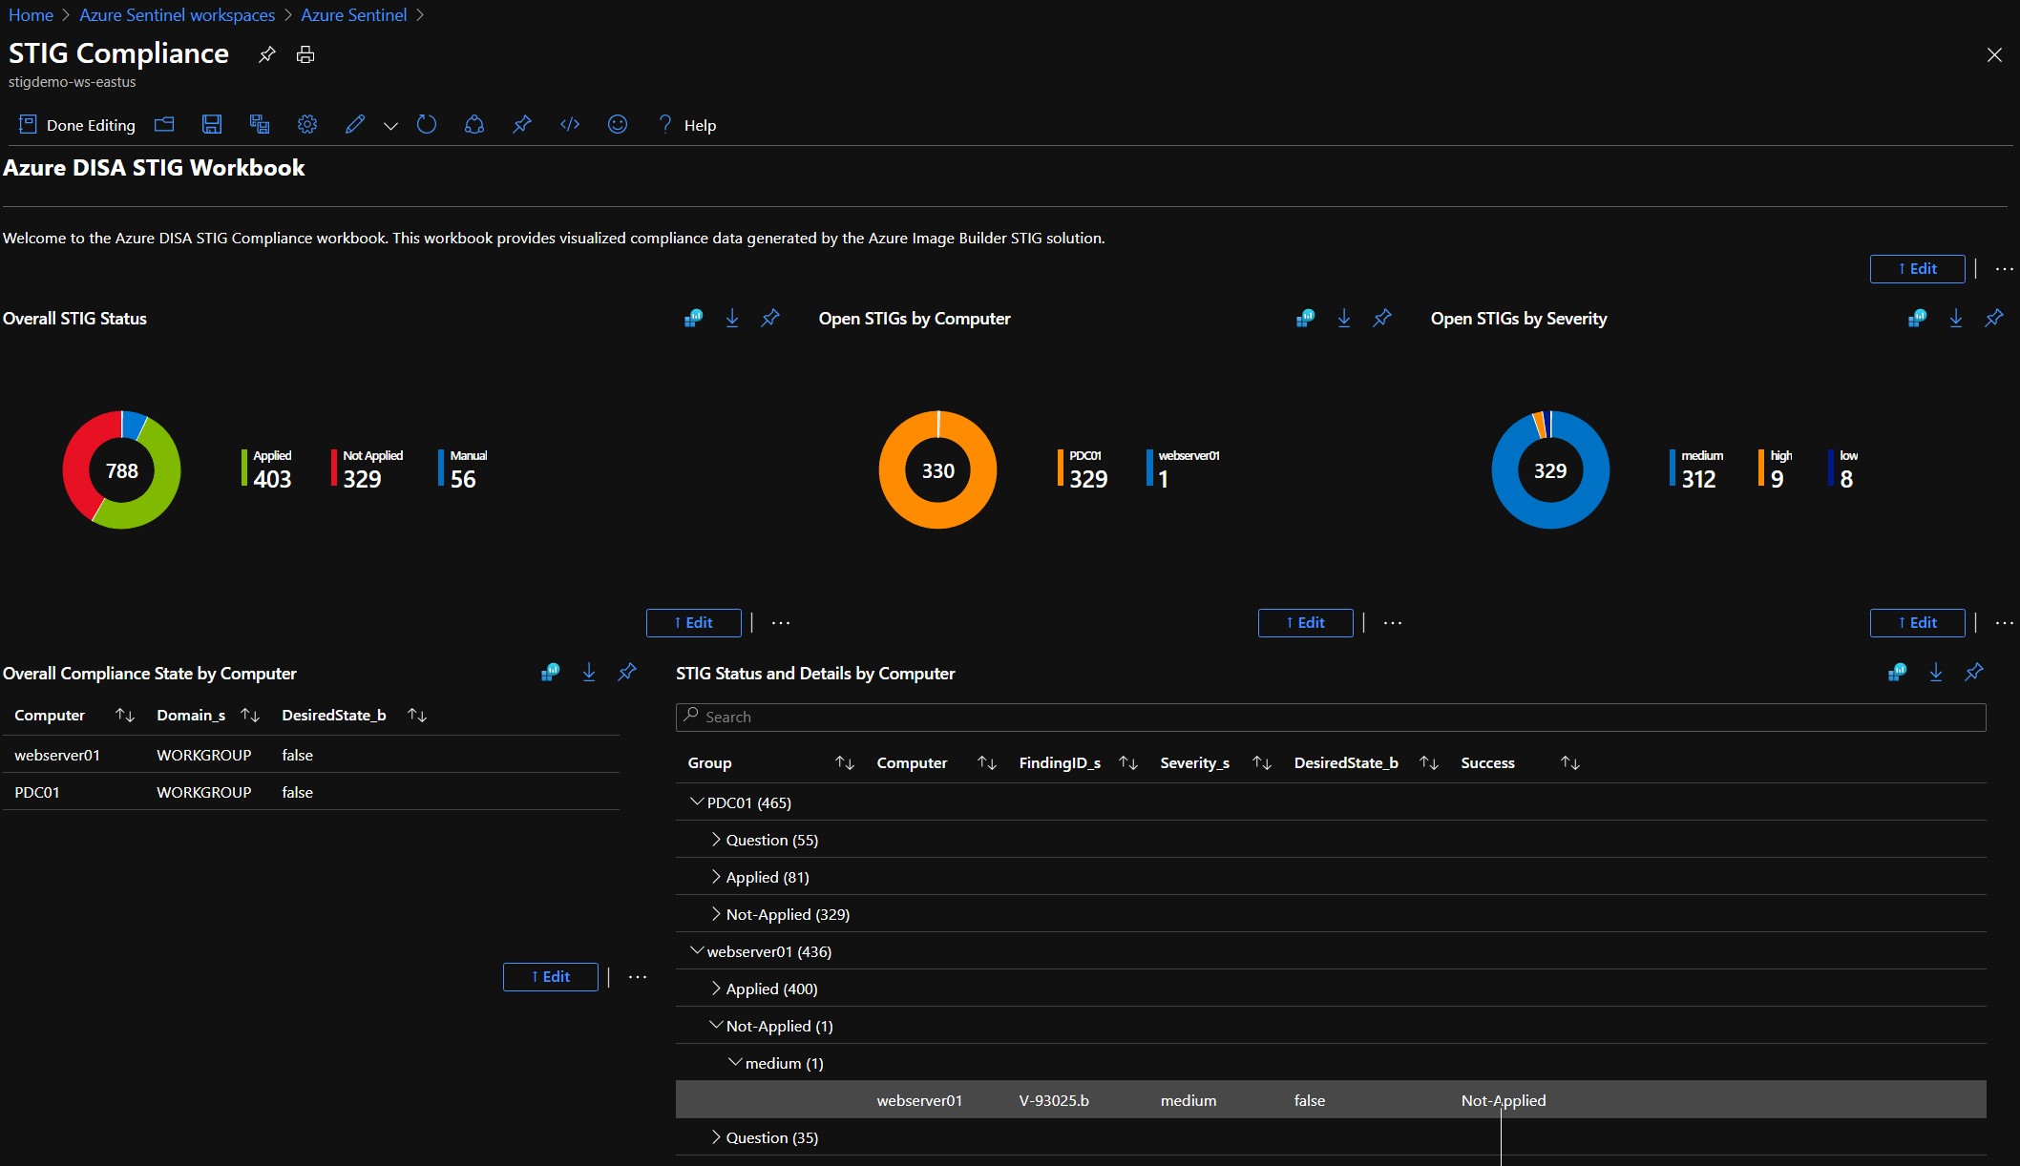Sort compliance table by Computer column

125,715
